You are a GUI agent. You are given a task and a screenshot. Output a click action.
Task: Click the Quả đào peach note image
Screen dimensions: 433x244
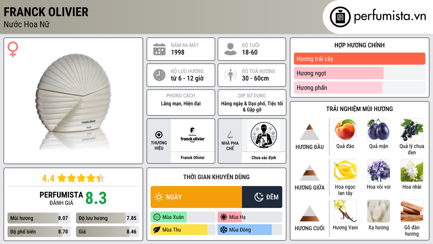(345, 130)
